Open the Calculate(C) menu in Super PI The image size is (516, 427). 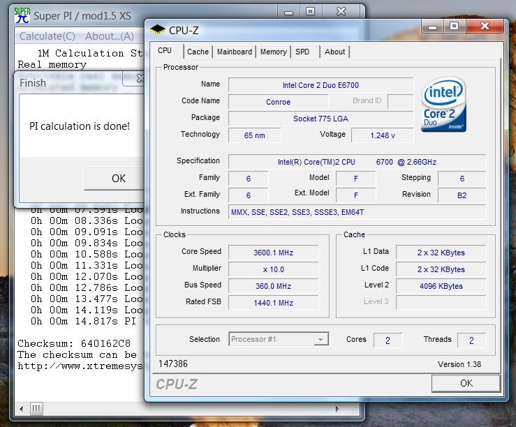(47, 36)
